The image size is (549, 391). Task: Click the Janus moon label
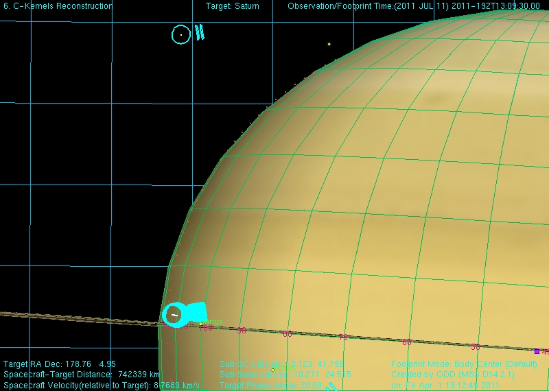click(x=213, y=321)
